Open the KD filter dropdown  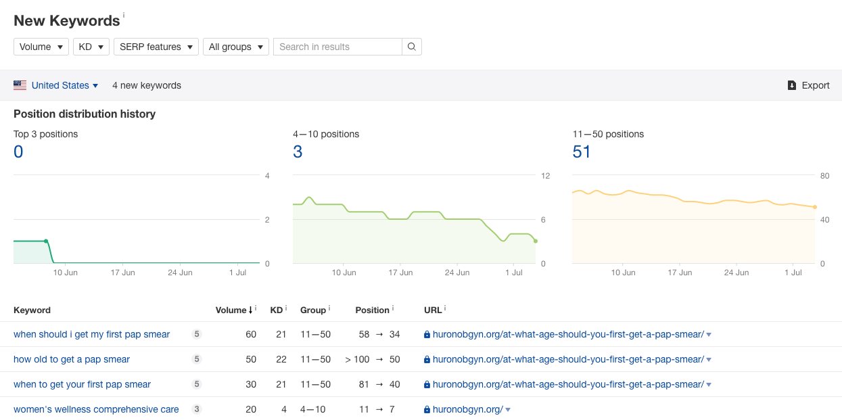coord(91,47)
